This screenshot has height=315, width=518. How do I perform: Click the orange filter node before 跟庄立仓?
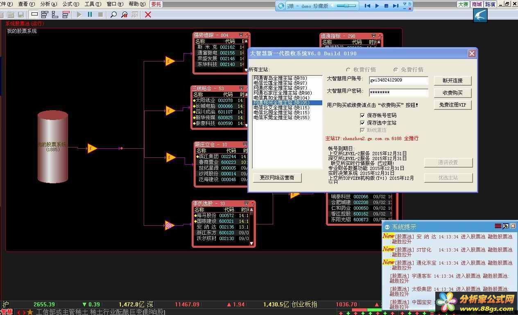170,157
